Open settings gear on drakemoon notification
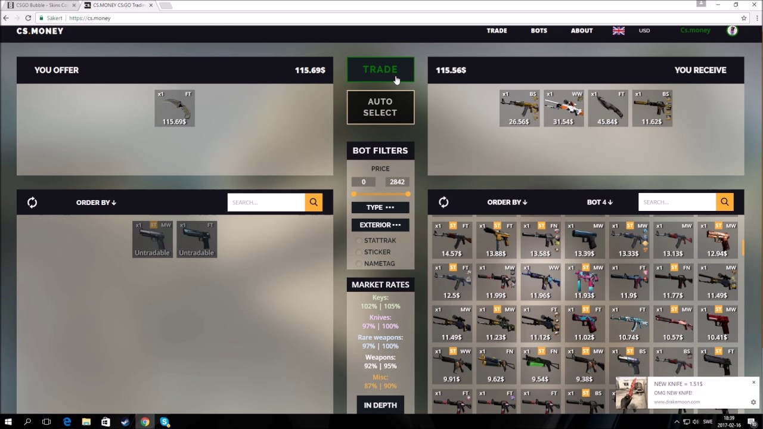Image resolution: width=763 pixels, height=429 pixels. tap(753, 402)
